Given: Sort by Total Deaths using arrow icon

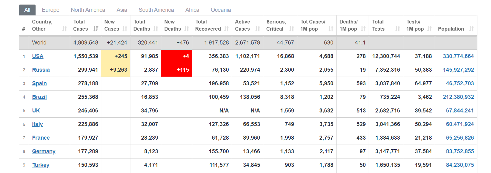Looking at the screenshot, I should [x=156, y=29].
